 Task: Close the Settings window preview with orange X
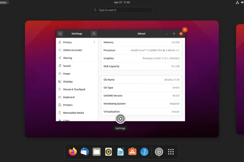(x=185, y=30)
